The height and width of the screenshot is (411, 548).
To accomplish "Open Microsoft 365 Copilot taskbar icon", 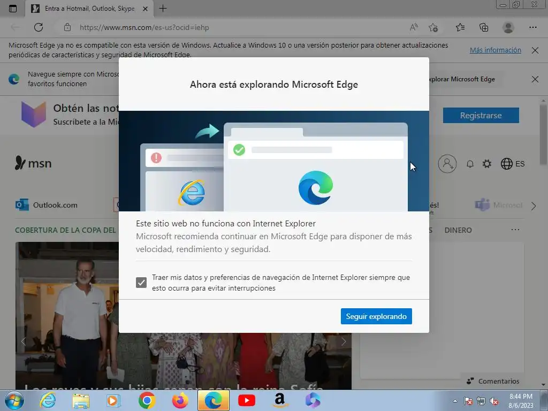I will coord(313,400).
